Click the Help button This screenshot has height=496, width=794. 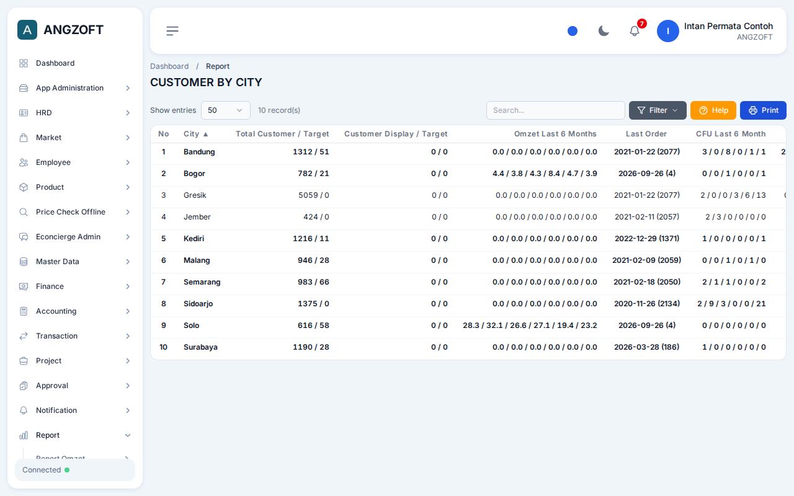point(713,110)
